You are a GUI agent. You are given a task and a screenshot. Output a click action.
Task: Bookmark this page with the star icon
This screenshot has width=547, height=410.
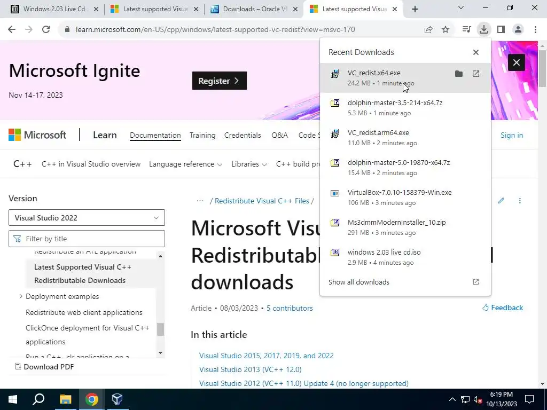click(x=446, y=30)
